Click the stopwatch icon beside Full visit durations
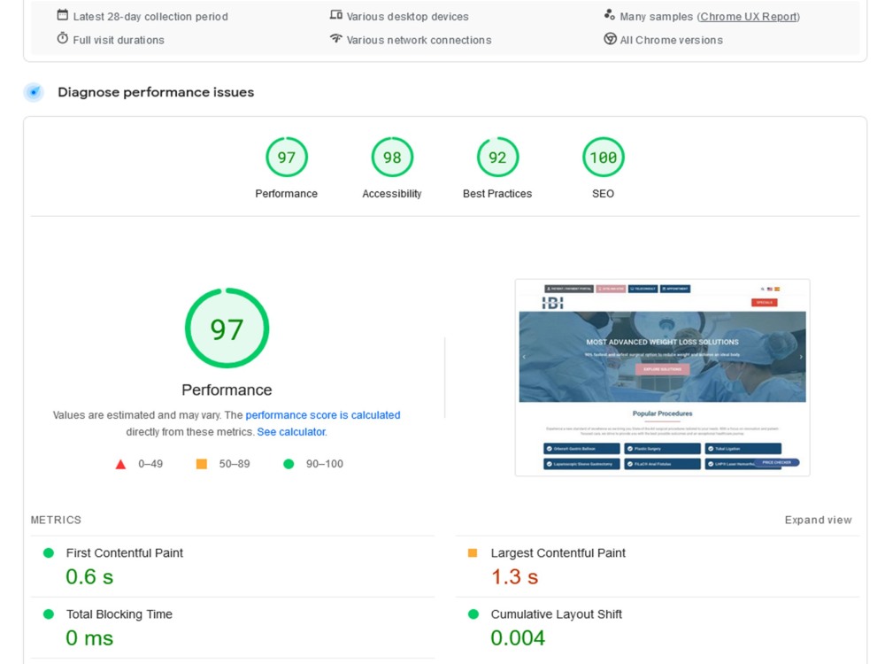The width and height of the screenshot is (885, 664). click(63, 38)
